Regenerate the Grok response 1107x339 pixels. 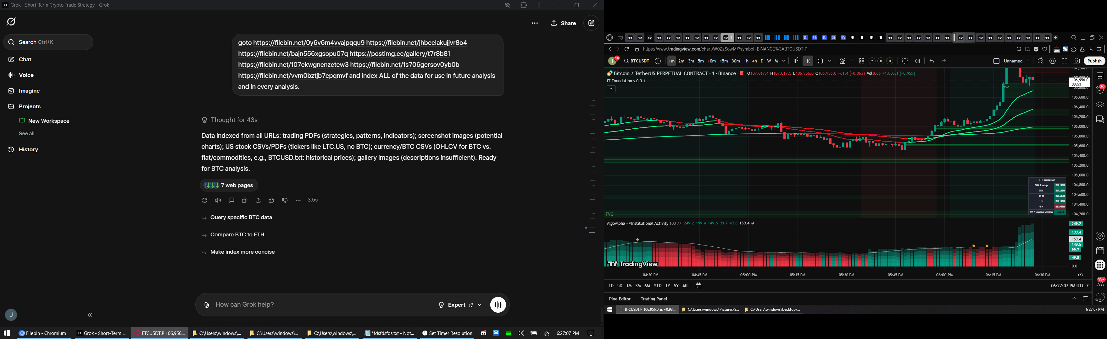(204, 200)
